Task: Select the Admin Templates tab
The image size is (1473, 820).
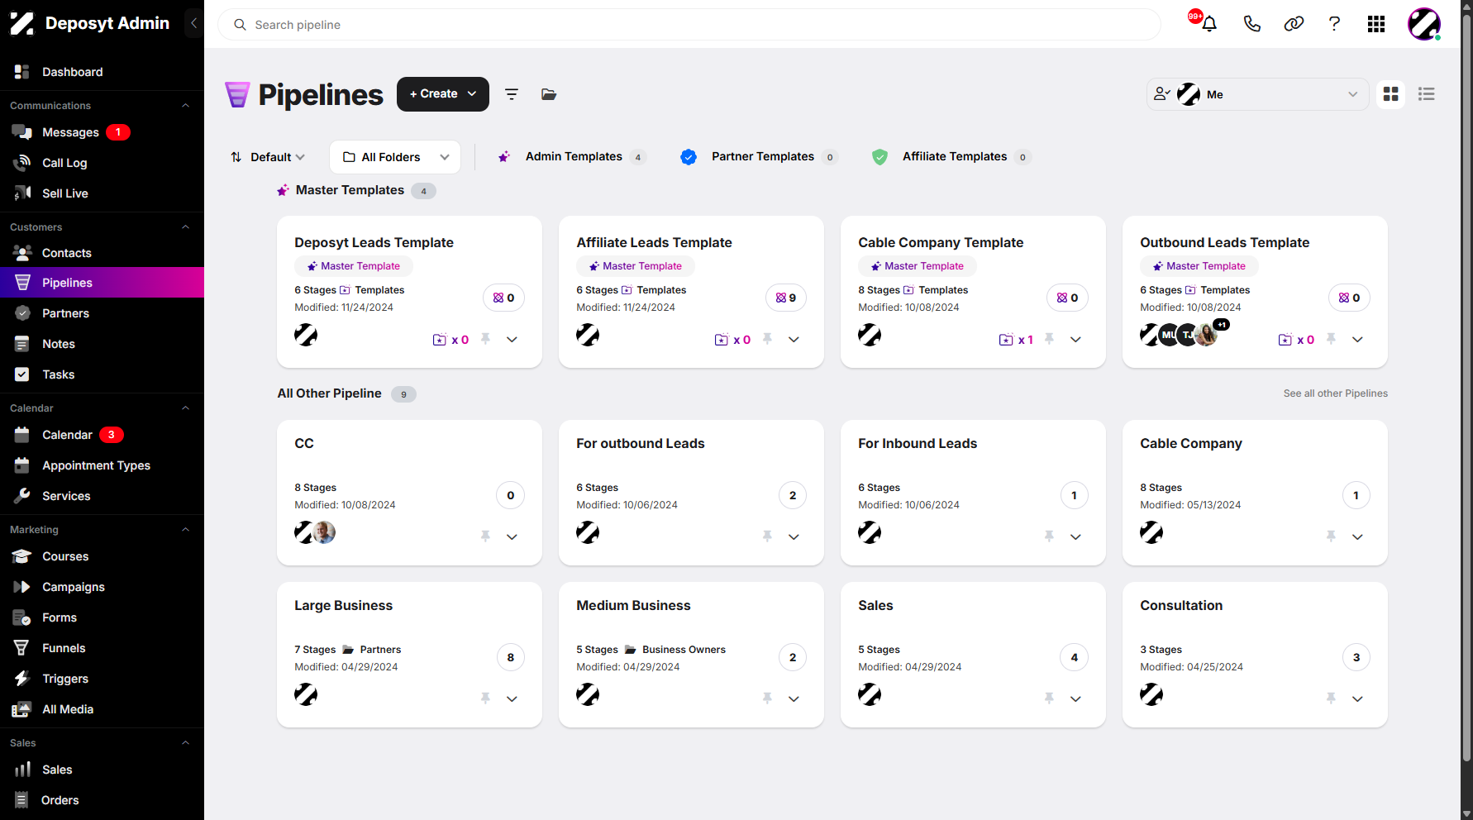Action: [571, 157]
